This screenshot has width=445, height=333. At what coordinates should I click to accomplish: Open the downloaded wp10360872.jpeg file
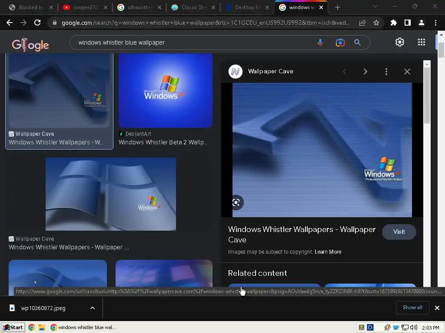point(43,308)
